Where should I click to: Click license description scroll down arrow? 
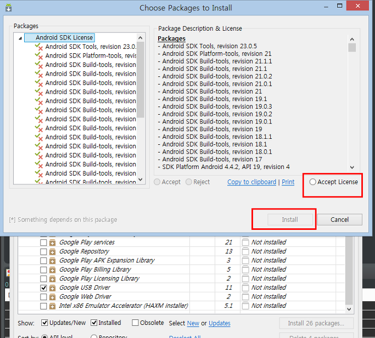click(352, 167)
